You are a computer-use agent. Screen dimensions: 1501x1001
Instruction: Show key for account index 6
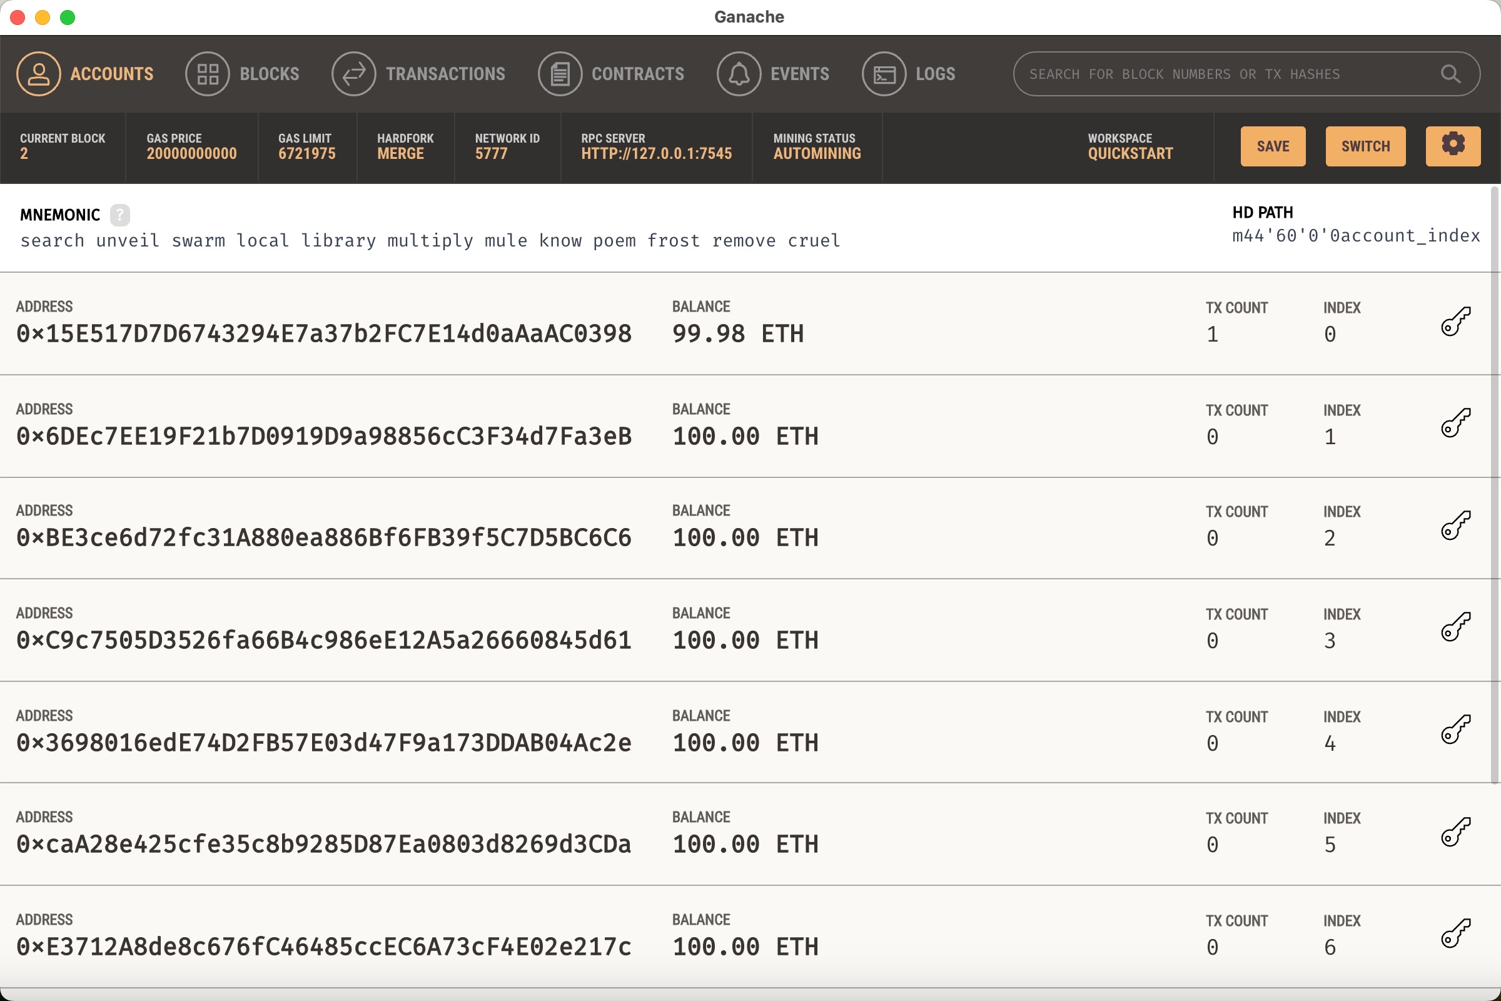[x=1456, y=934]
